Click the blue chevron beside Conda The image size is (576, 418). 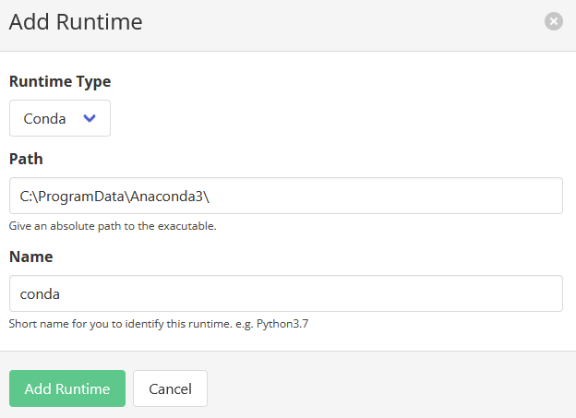coord(90,118)
